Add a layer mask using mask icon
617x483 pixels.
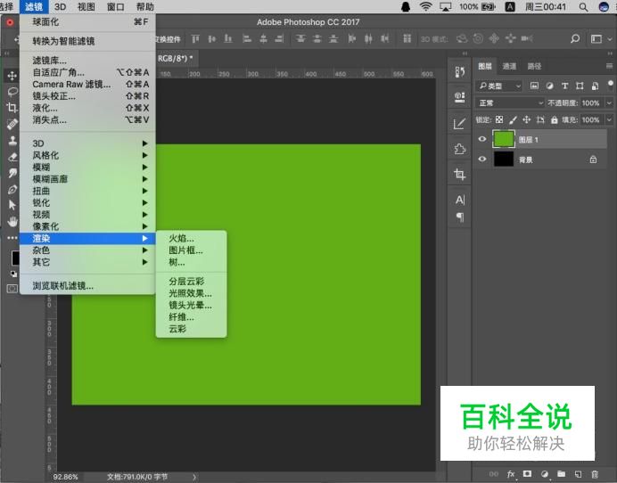click(x=528, y=473)
